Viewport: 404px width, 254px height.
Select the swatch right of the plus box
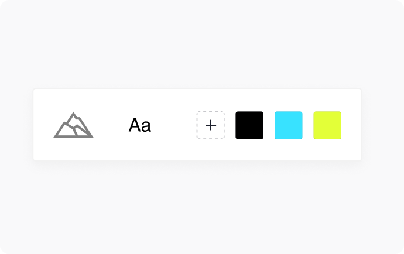coord(249,125)
